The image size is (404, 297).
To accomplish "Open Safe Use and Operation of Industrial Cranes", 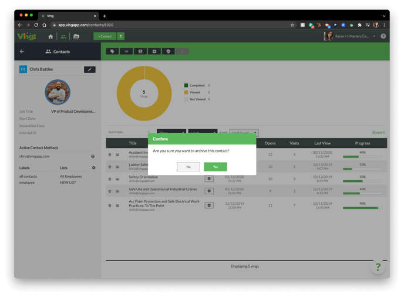I will [163, 189].
